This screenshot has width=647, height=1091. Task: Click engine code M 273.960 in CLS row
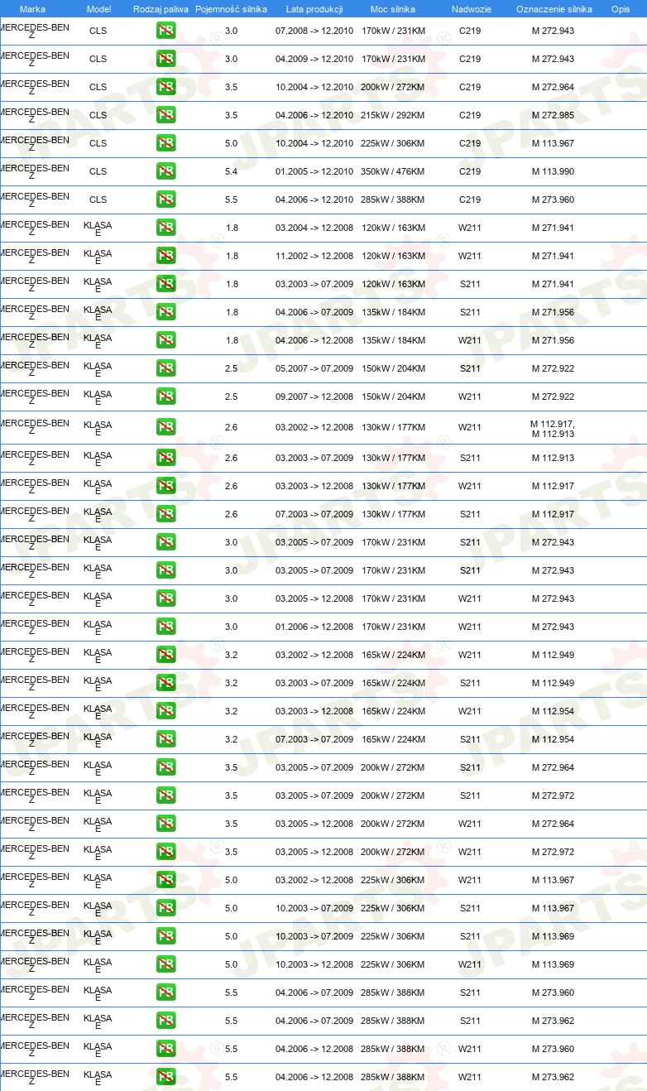(x=553, y=199)
